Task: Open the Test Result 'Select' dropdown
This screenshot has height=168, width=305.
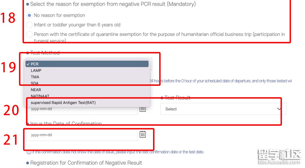Action: [223, 109]
